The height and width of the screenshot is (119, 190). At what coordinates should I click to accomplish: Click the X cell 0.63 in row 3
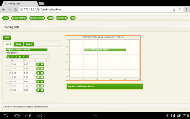(x=17, y=73)
